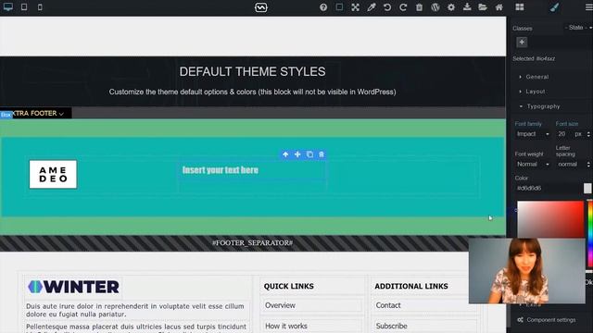Adjust letter spacing stepper arrows

(588, 165)
